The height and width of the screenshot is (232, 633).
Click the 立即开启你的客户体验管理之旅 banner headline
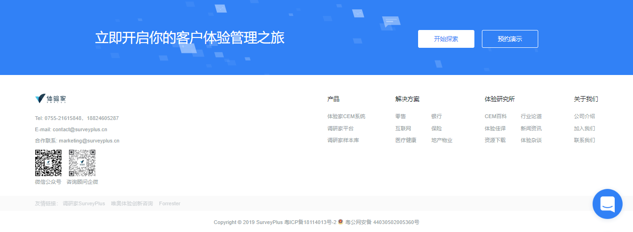[x=190, y=38]
